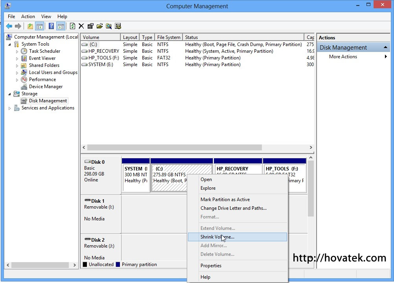Viewport: 394px width, 283px height.
Task: Open the Action menu
Action: [28, 17]
